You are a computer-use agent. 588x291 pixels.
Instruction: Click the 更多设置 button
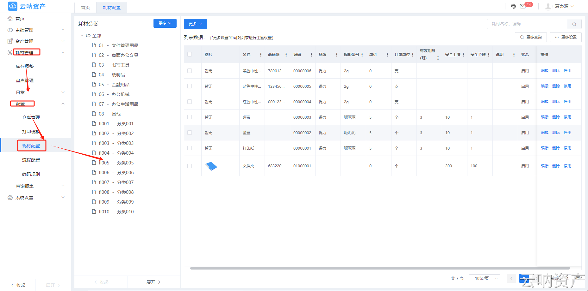[x=566, y=37]
